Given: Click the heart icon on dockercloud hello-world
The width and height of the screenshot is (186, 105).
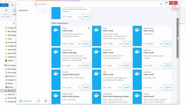Looking at the screenshot, I should [144, 44].
